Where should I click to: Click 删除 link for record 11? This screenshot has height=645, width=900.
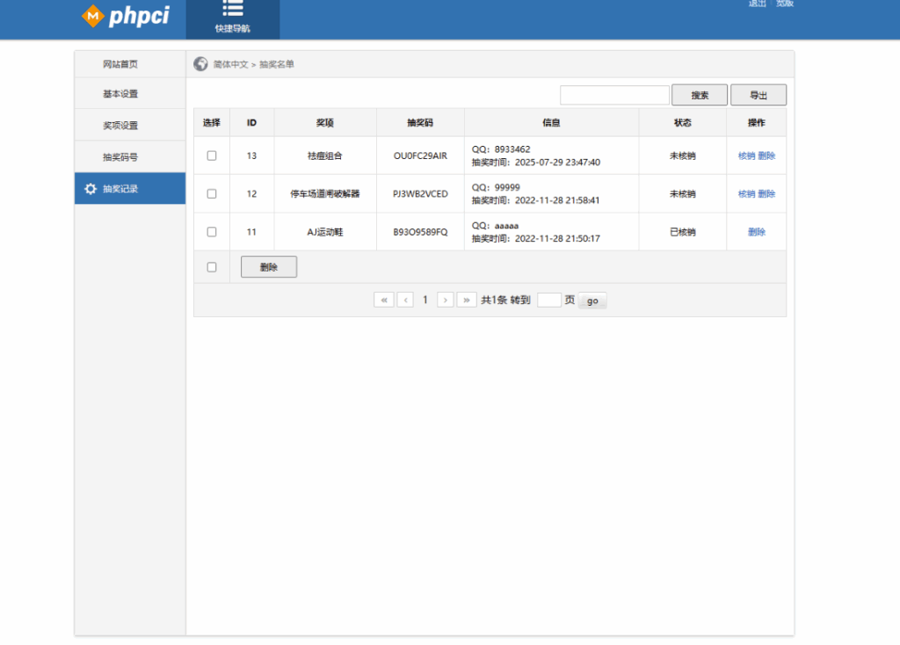pos(757,232)
